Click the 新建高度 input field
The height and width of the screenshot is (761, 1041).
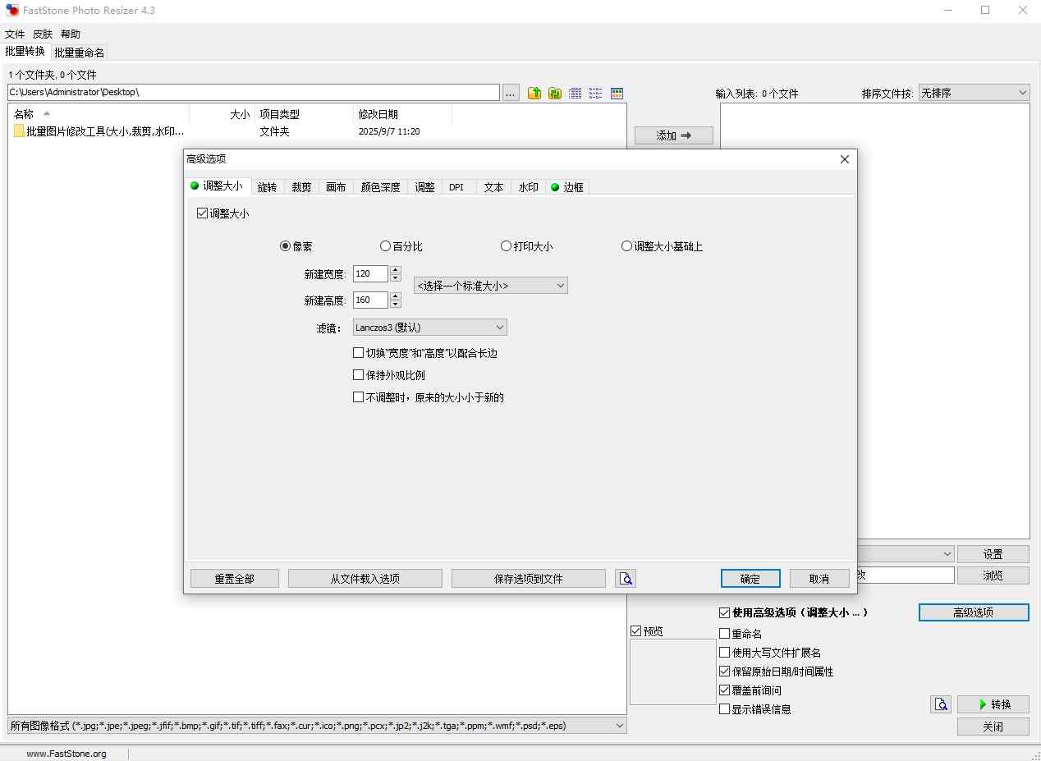[369, 300]
